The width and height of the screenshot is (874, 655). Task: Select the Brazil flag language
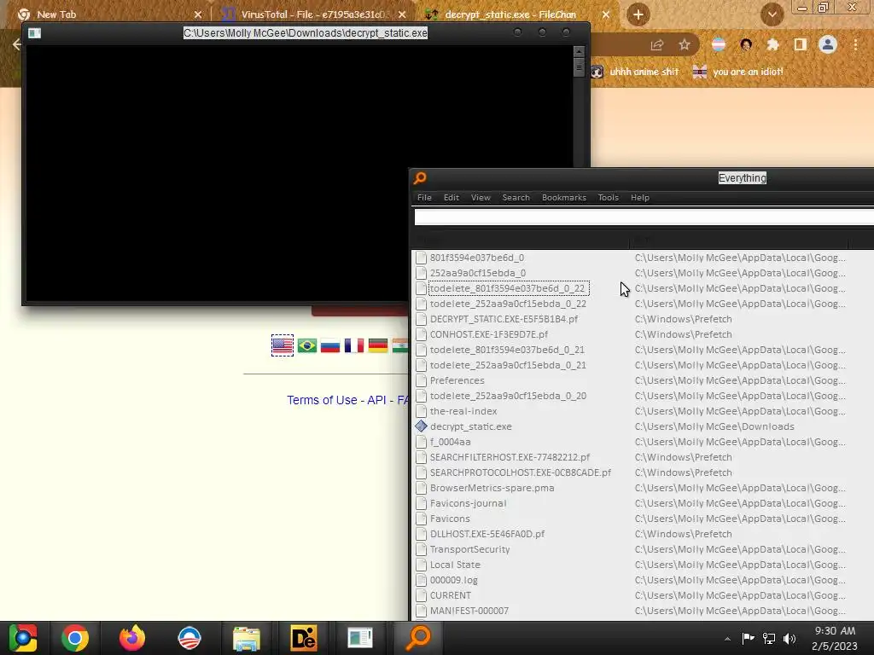306,345
